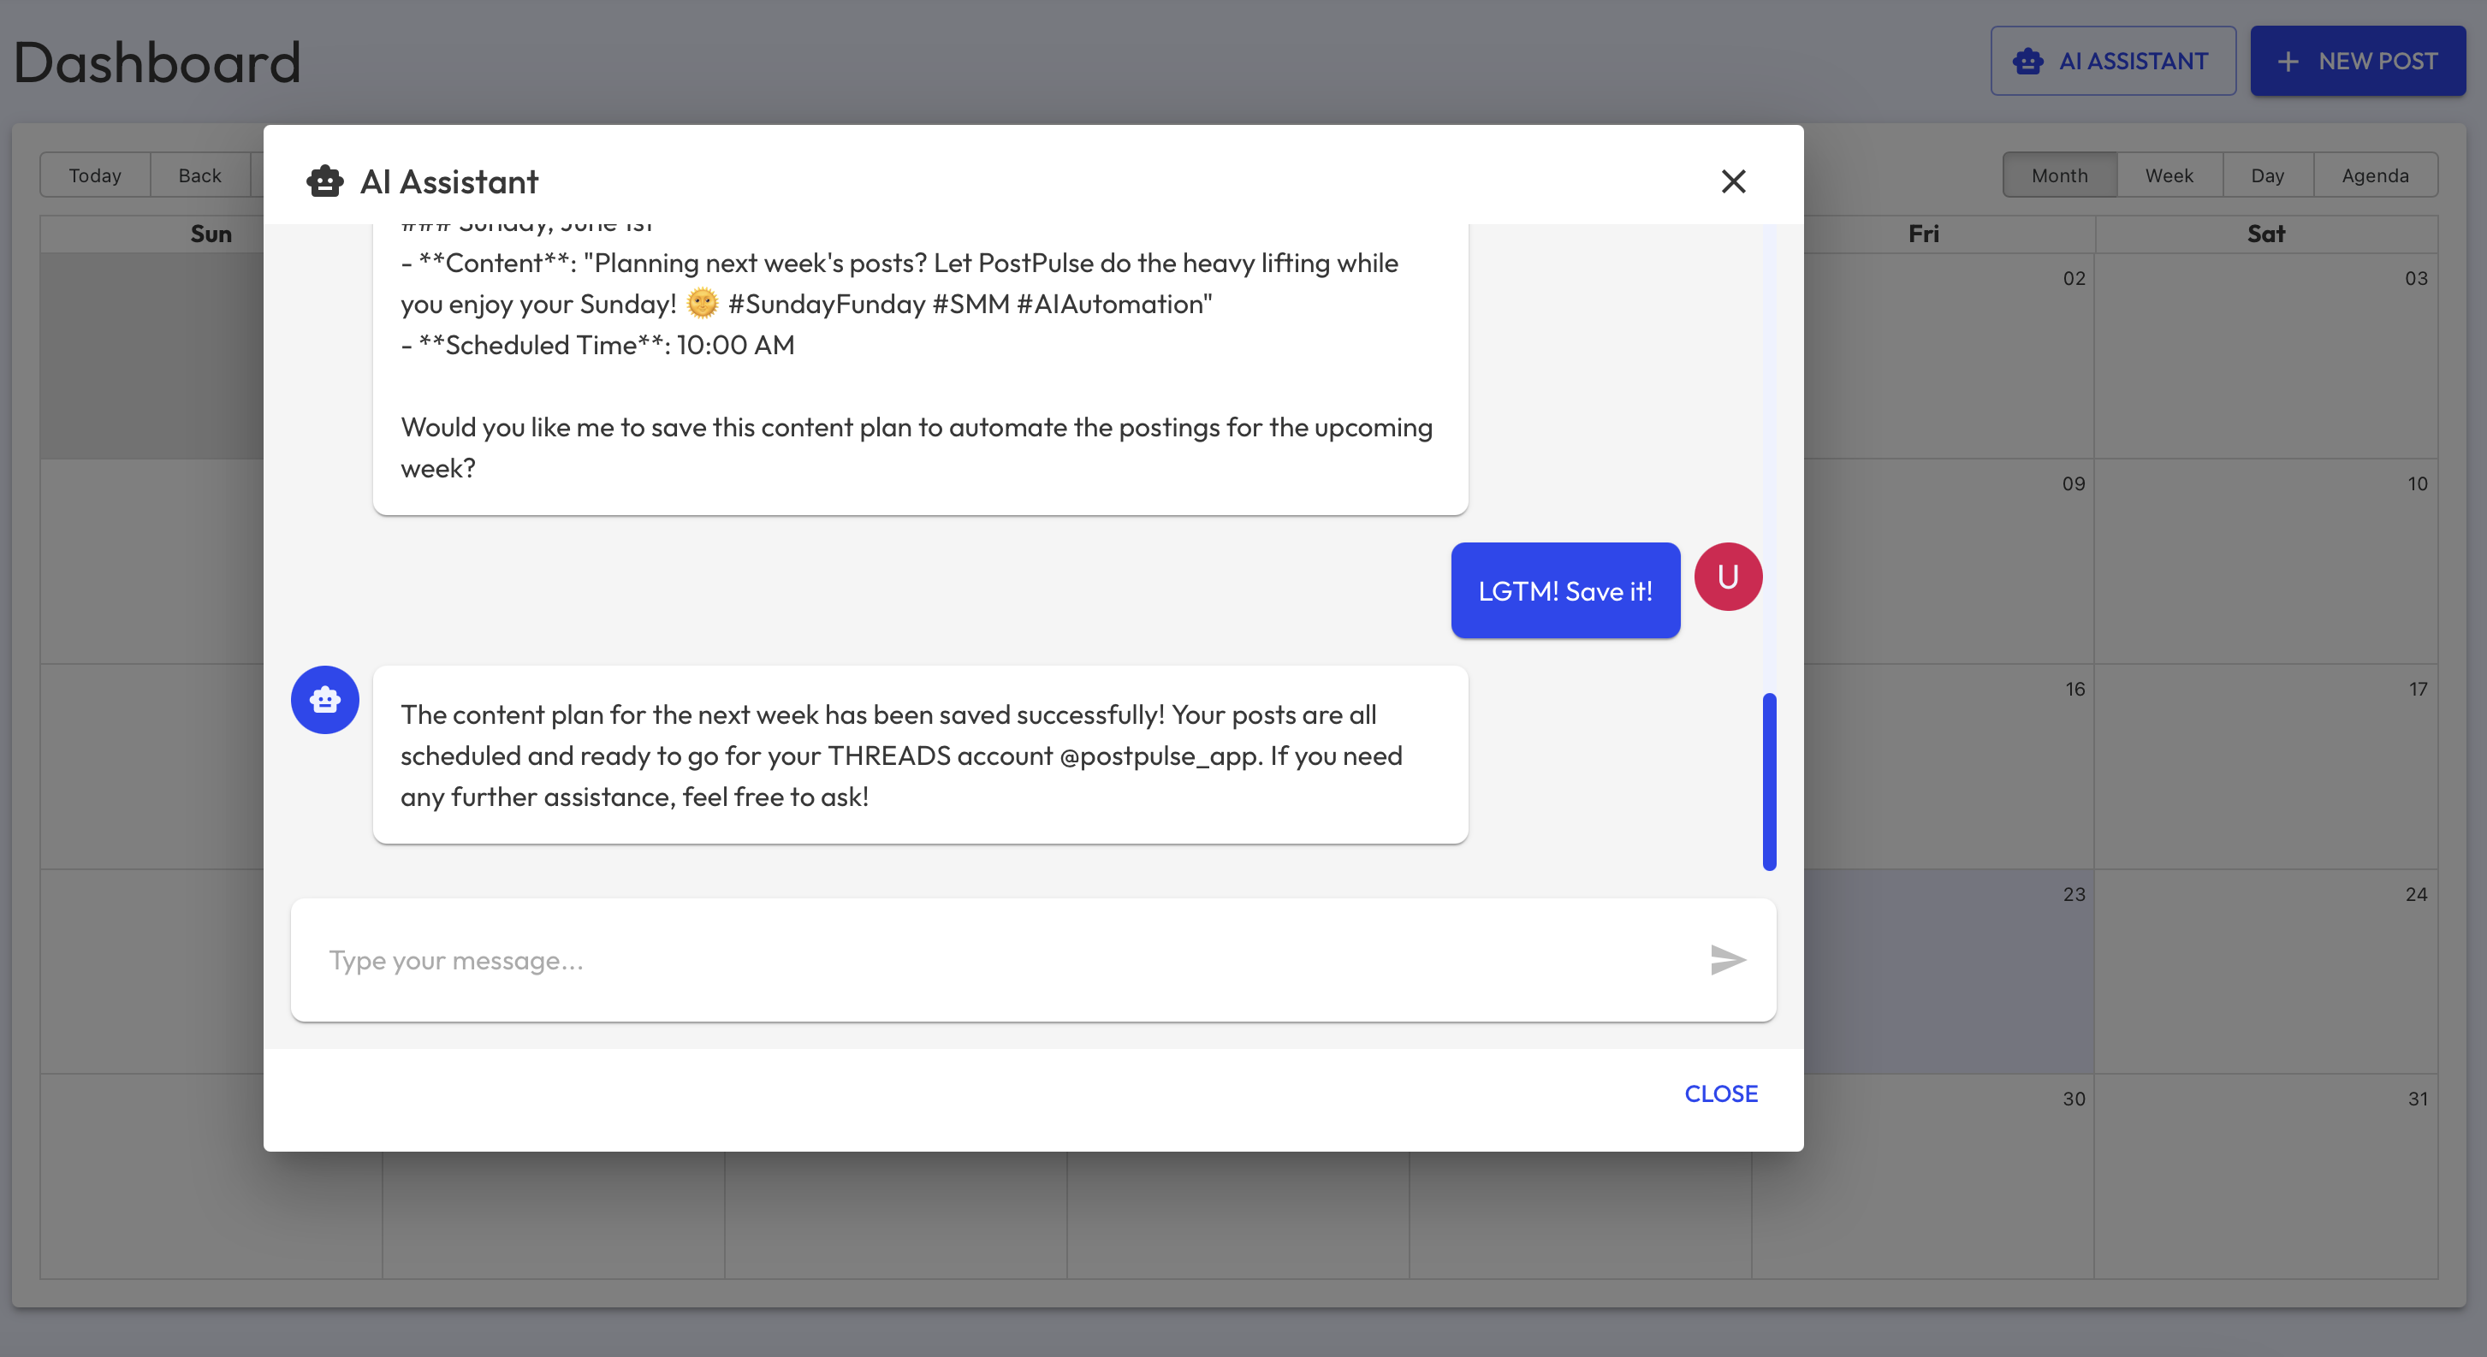The width and height of the screenshot is (2487, 1357).
Task: Select calendar date 10
Action: pos(2417,483)
